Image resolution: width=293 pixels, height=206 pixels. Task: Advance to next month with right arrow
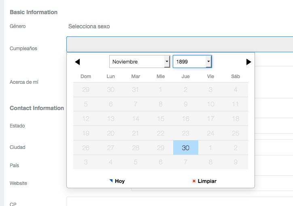tap(248, 62)
